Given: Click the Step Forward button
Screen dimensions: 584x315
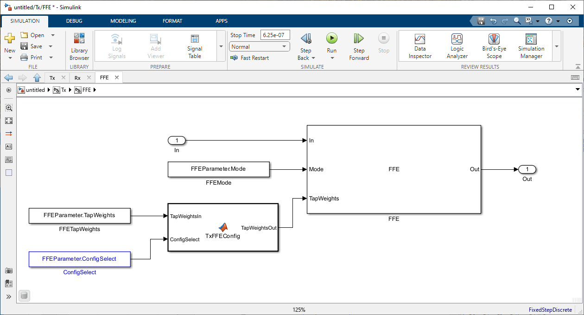Looking at the screenshot, I should coord(359,46).
